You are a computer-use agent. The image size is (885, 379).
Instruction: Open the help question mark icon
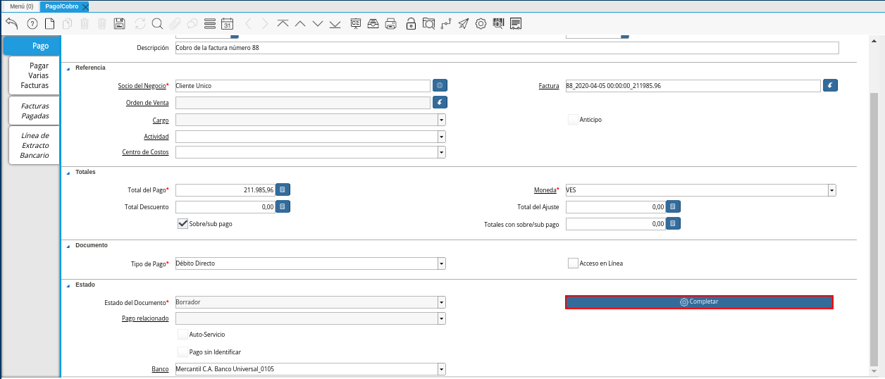point(32,23)
